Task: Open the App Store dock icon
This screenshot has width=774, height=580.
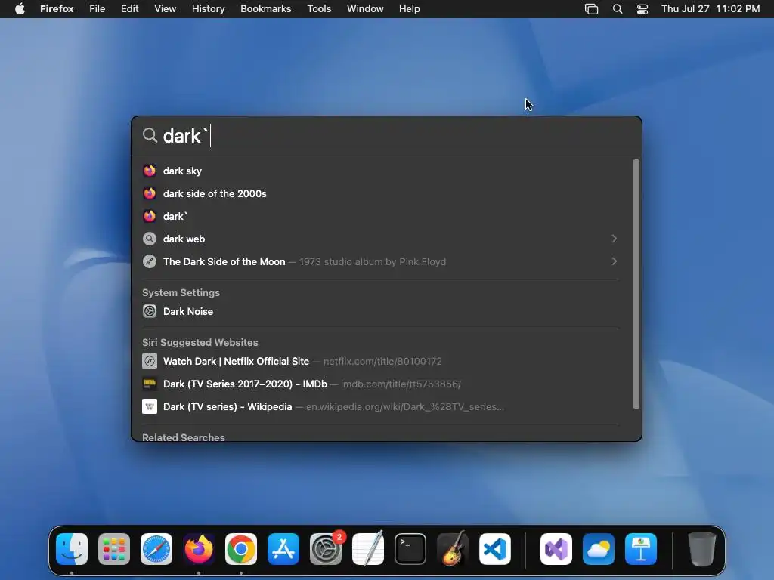Action: coord(283,549)
